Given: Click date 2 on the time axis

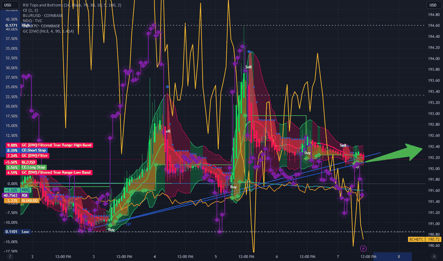Looking at the screenshot, I should pyautogui.click(x=32, y=256).
